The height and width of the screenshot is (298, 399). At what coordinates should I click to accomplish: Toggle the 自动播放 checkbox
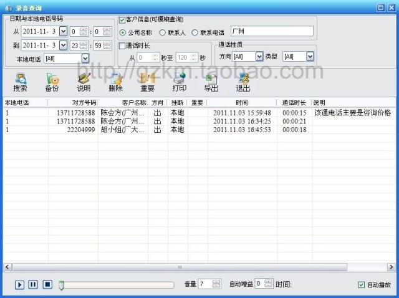[x=361, y=285]
